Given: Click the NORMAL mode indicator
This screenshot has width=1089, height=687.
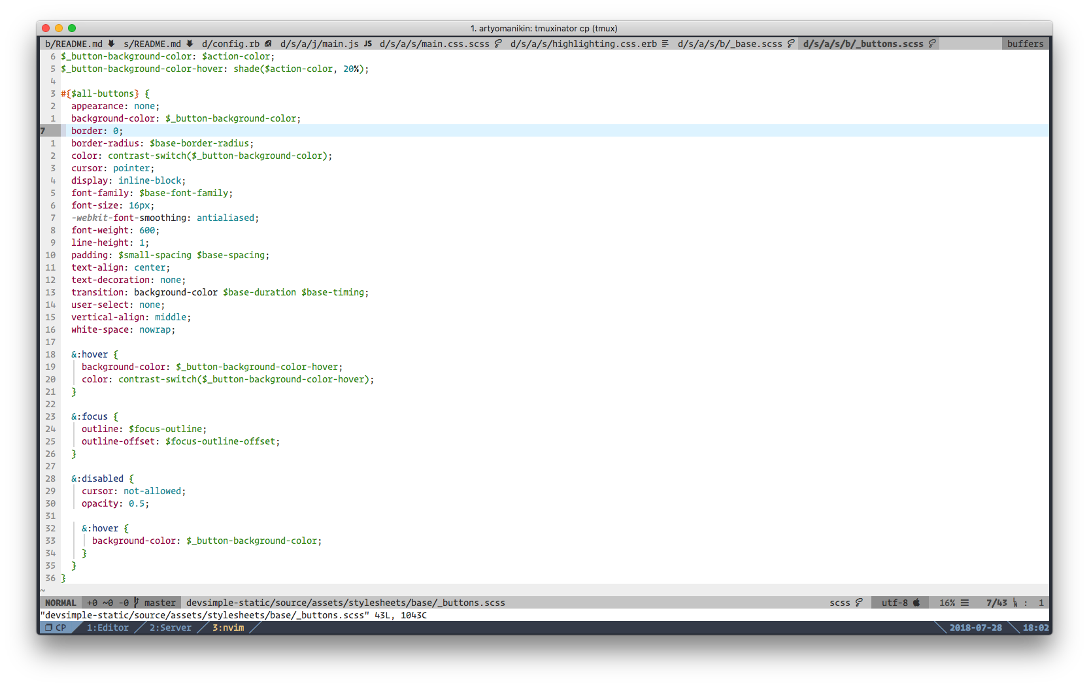Looking at the screenshot, I should (60, 603).
